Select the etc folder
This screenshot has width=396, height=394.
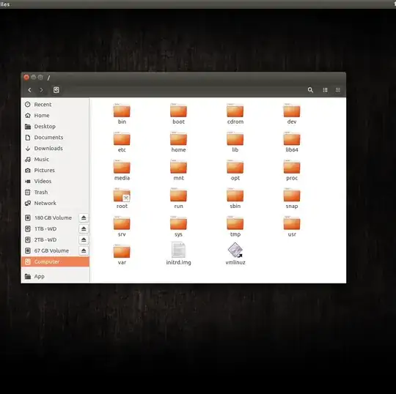(x=122, y=142)
